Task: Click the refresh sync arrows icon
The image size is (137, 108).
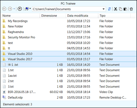Action: pos(109,9)
